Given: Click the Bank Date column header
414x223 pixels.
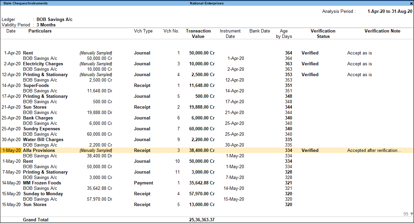Looking at the screenshot, I should (260, 31).
